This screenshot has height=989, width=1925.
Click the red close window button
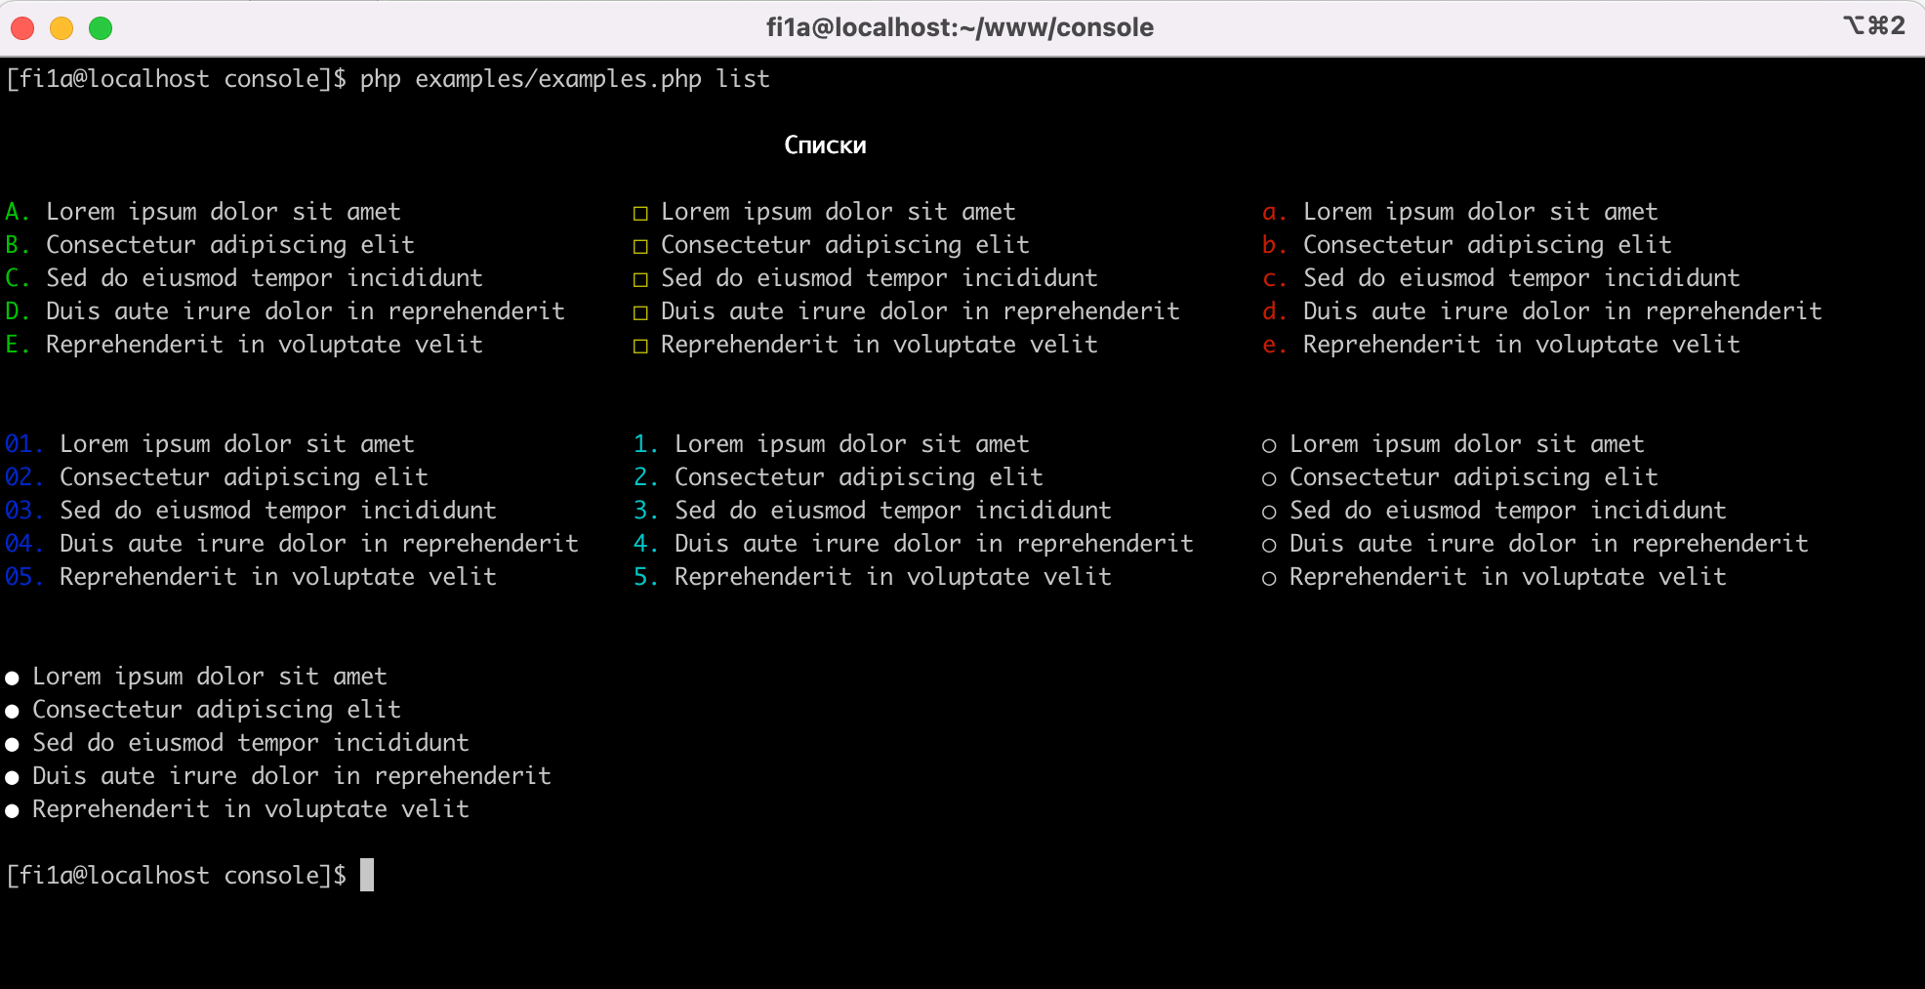pos(22,28)
